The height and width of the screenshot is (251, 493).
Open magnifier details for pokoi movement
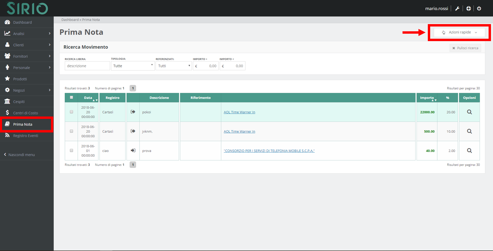pos(469,112)
